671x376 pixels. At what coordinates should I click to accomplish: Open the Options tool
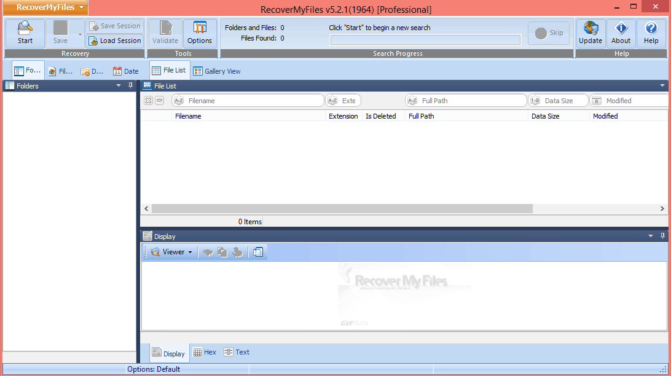point(200,33)
